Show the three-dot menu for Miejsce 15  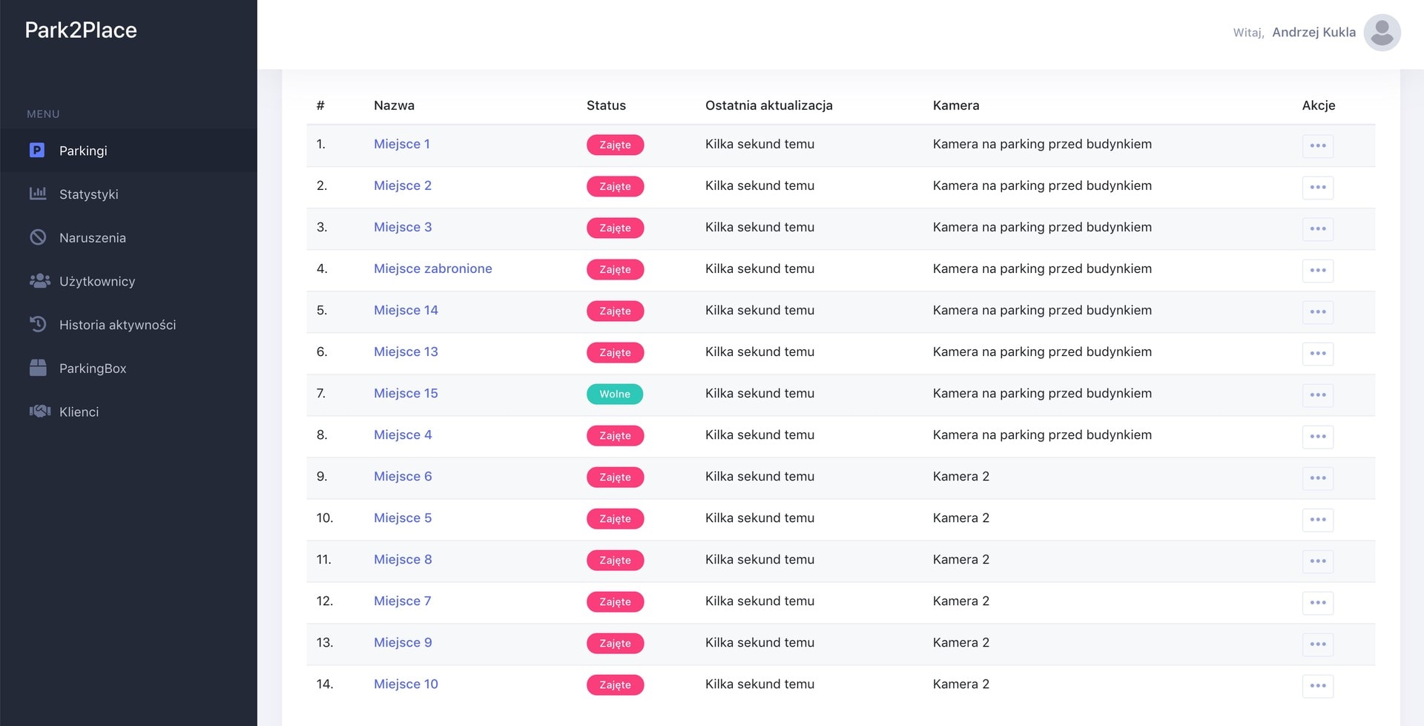click(x=1318, y=395)
